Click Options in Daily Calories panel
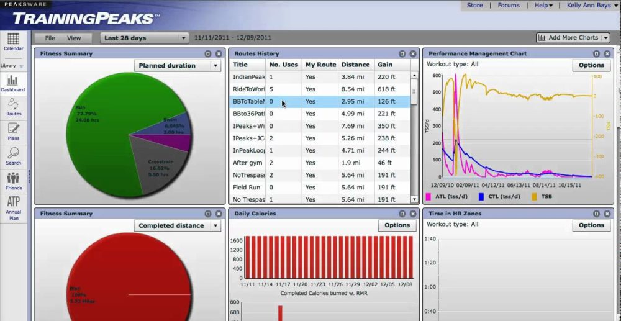Viewport: 621px width, 321px height. (397, 225)
